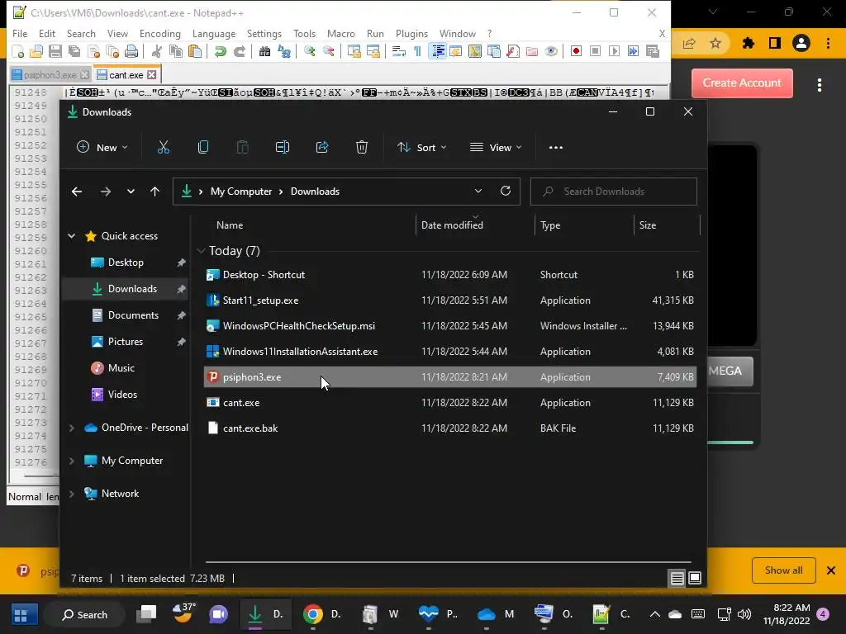
Task: Switch to the psiphon3.exe tab in Notepad++
Action: point(50,75)
